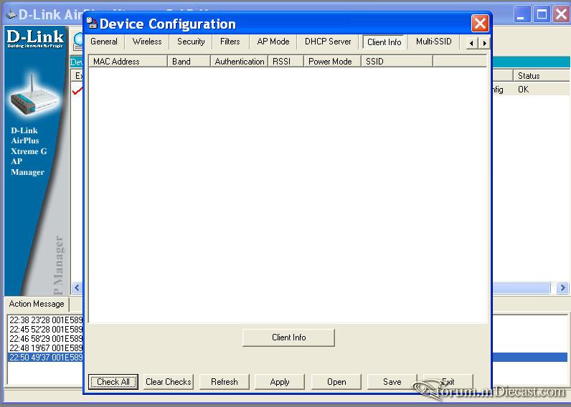Viewport: 571px width, 407px height.
Task: Select log entry 22:38 23'28 in Action Message
Action: pos(46,320)
